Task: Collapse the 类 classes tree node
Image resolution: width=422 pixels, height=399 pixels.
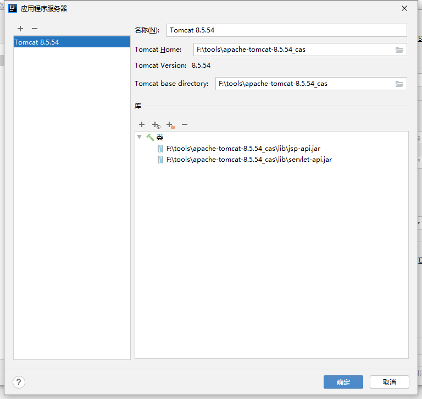Action: point(140,137)
